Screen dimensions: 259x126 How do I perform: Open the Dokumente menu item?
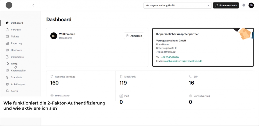pyautogui.click(x=17, y=57)
